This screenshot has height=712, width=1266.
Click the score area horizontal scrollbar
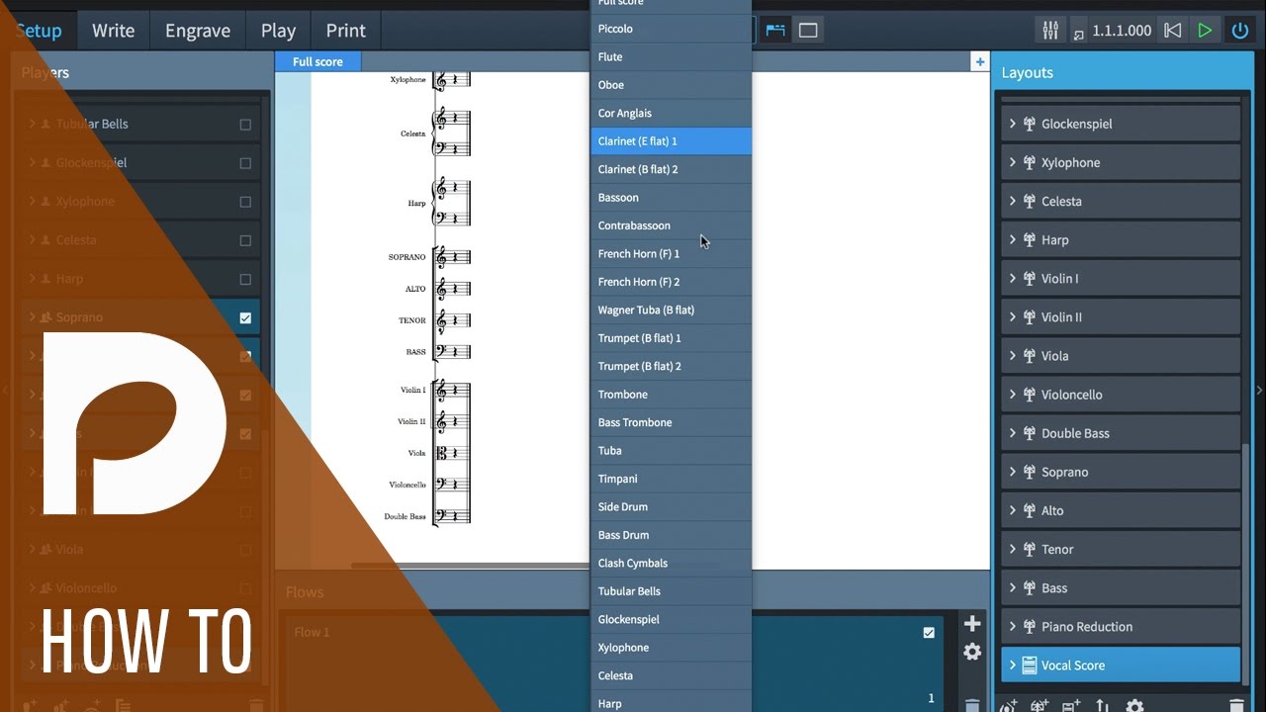470,566
